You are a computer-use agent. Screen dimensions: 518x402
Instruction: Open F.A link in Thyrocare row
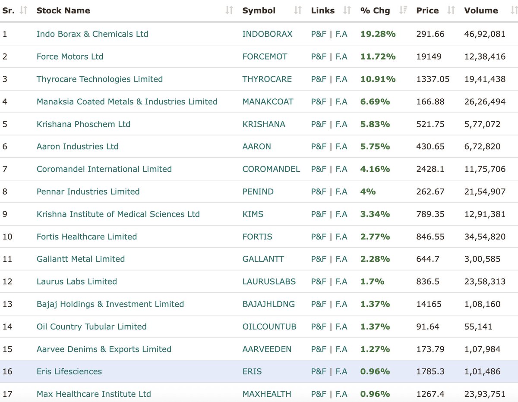[x=341, y=79]
